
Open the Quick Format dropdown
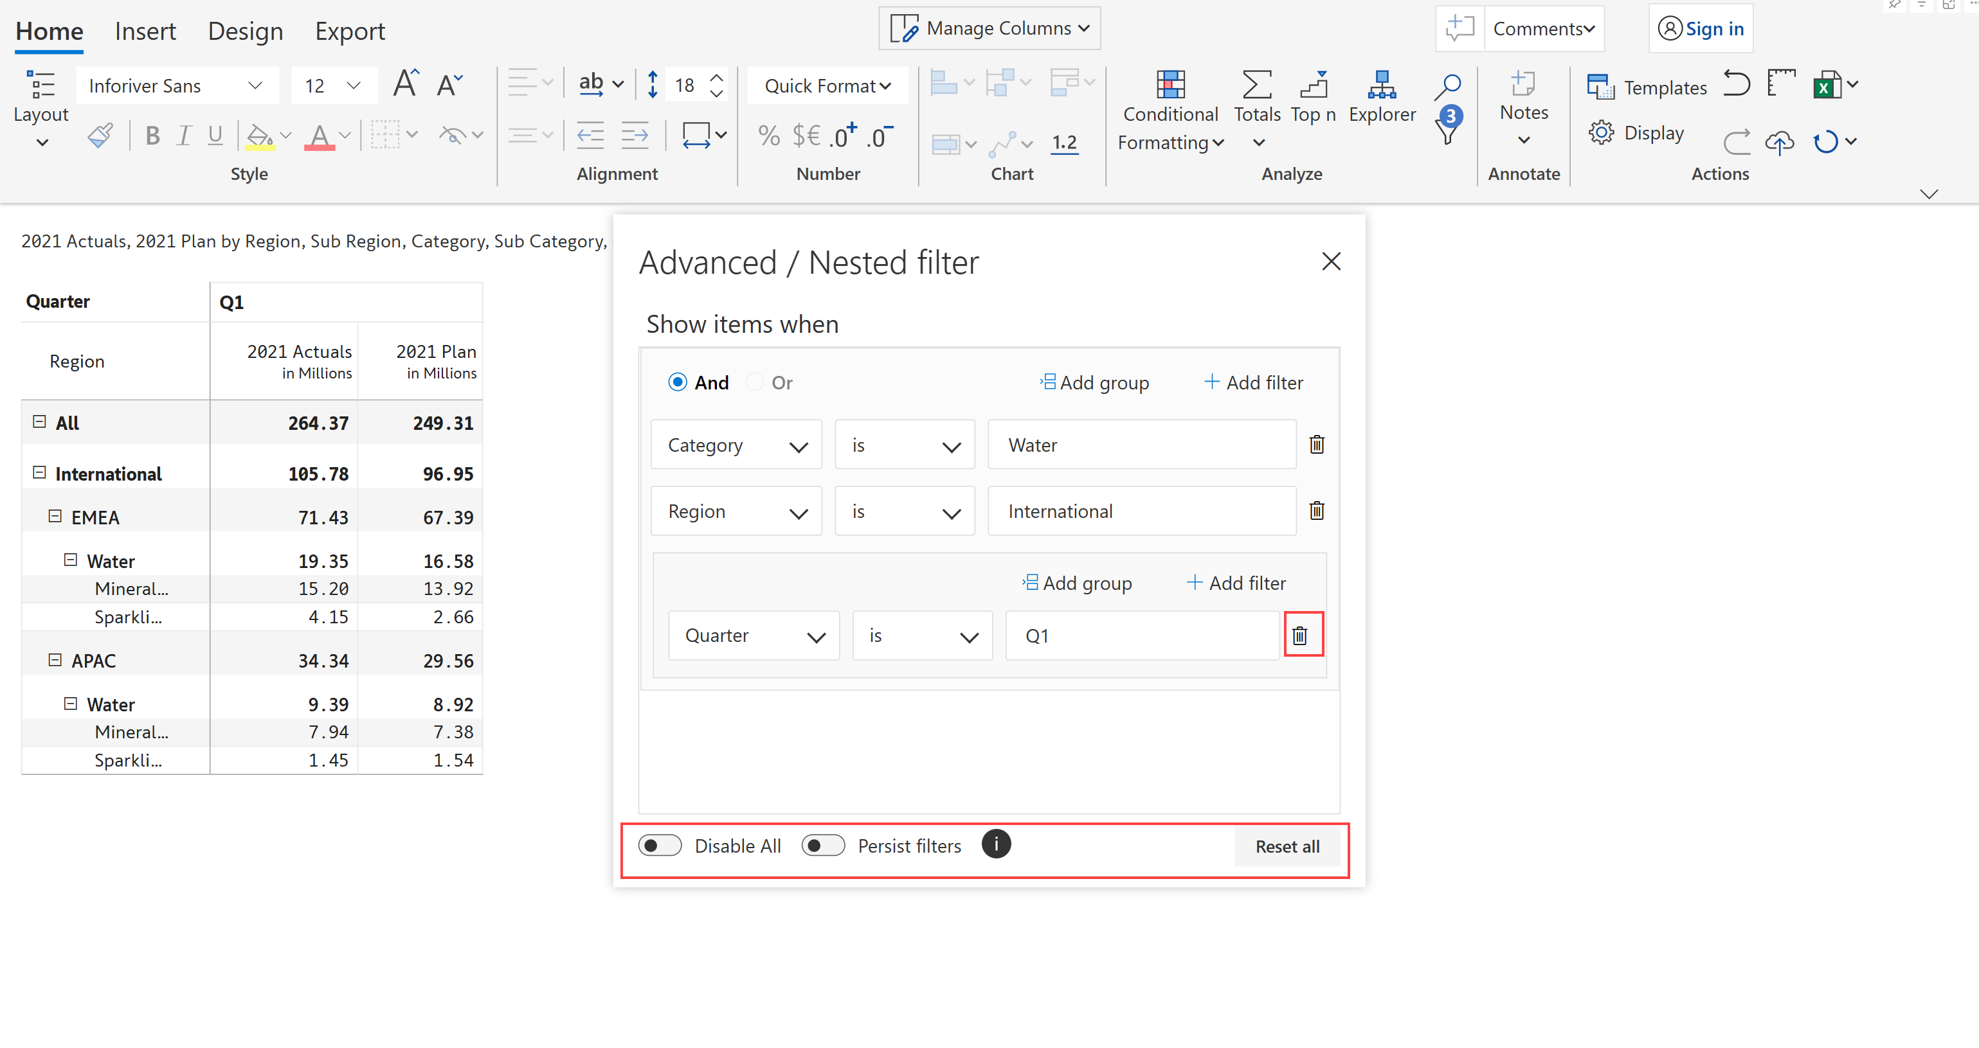[x=827, y=86]
